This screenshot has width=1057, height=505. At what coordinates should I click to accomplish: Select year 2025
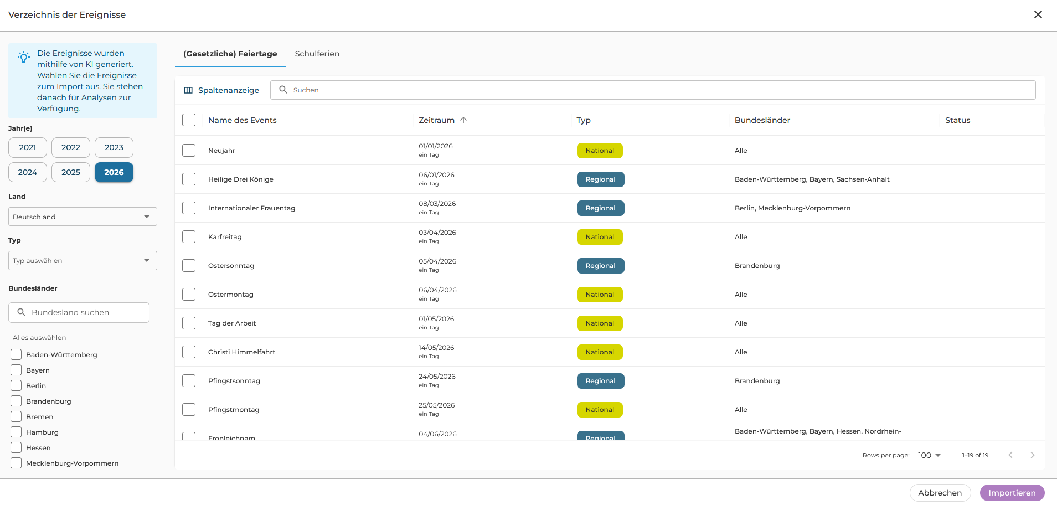[x=71, y=172]
